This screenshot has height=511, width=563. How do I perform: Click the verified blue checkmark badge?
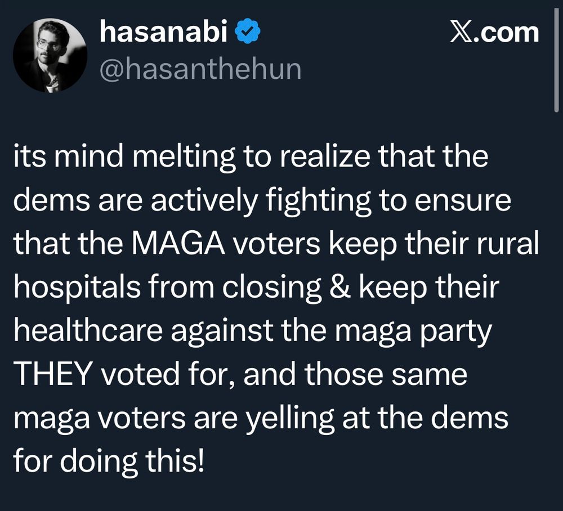tap(247, 33)
